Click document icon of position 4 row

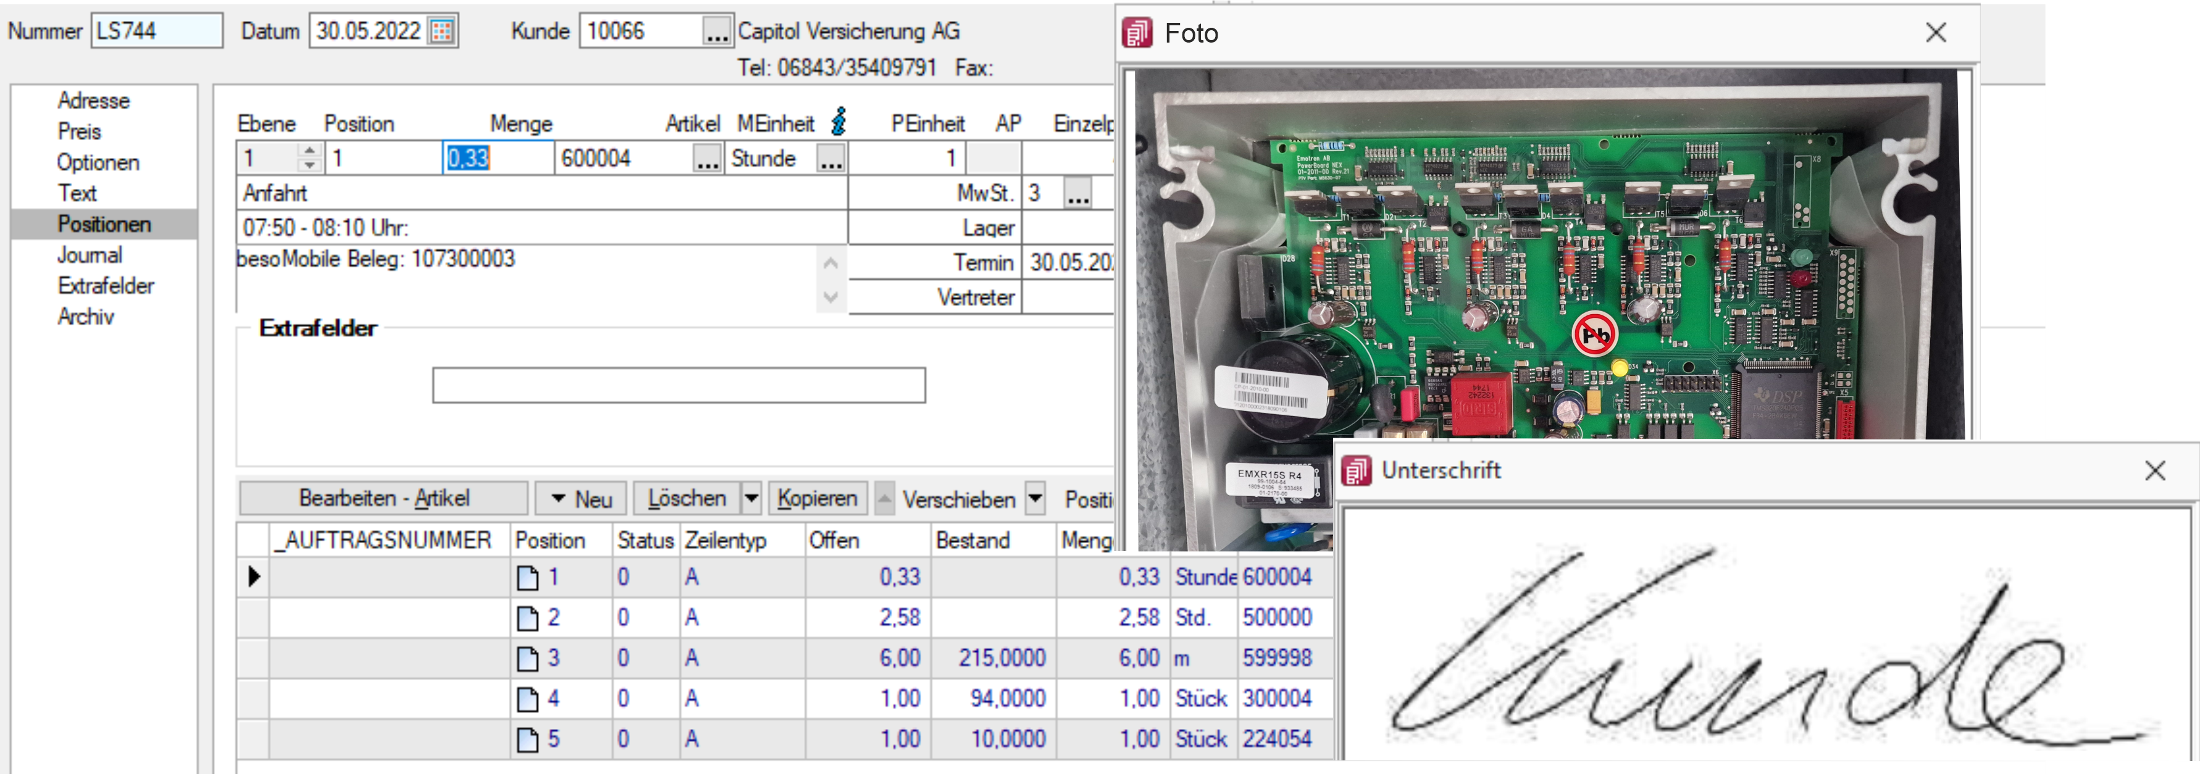[x=528, y=699]
